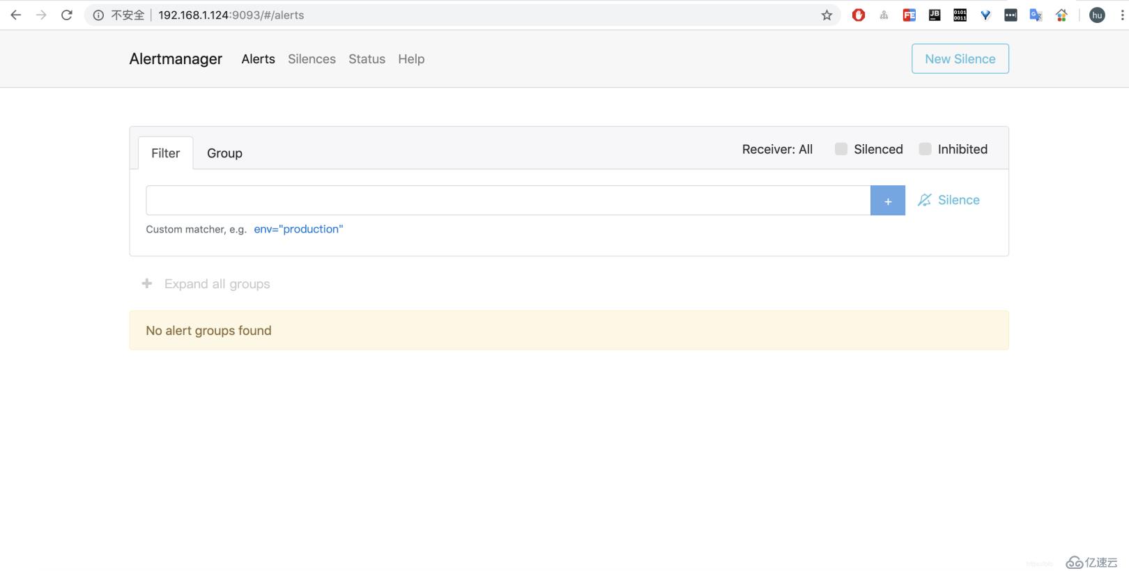
Task: Open the Status nav item
Action: point(367,59)
